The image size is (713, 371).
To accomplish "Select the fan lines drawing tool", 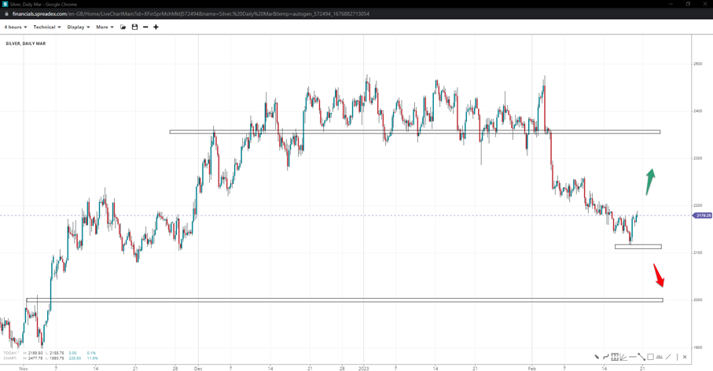I will tap(623, 357).
